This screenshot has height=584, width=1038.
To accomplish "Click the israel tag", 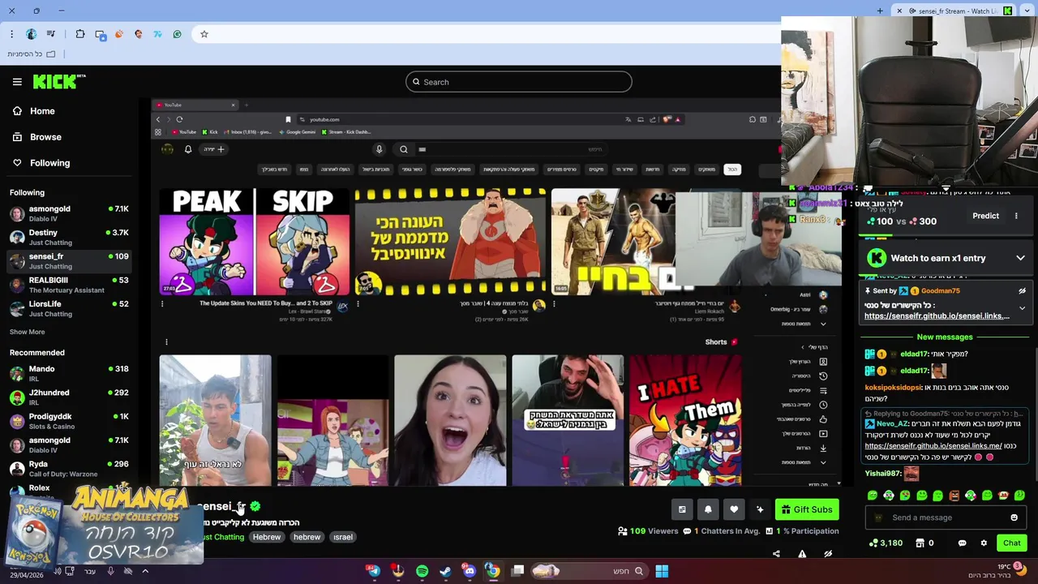I will pyautogui.click(x=343, y=537).
